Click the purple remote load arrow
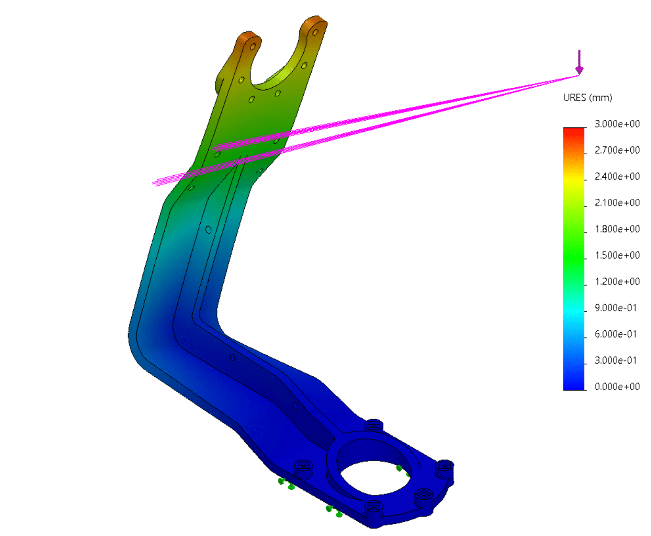The height and width of the screenshot is (536, 651). (x=579, y=62)
